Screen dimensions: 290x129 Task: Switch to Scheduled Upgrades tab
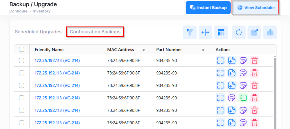click(x=38, y=32)
